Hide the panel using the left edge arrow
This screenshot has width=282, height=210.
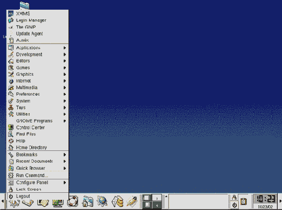(3, 201)
